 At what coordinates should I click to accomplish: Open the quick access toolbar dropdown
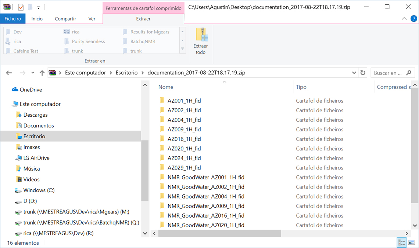[x=38, y=7]
